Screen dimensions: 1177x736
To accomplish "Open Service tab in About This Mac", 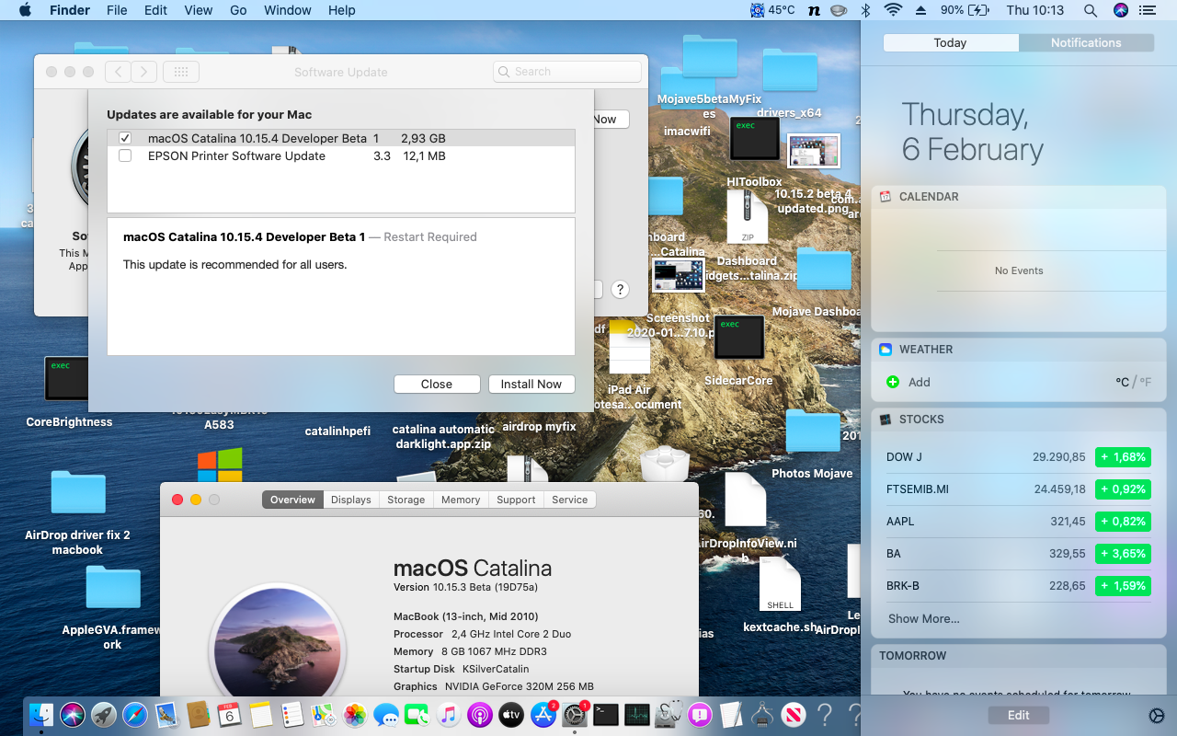I will click(569, 500).
